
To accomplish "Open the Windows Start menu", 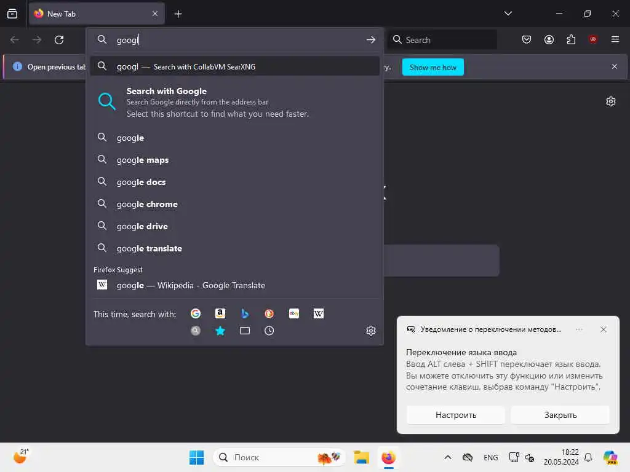I will 196,457.
